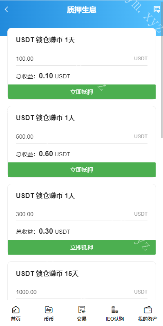This screenshot has height=326, width=163.
Task: Open the 我的资产 wallet icon
Action: (147, 310)
